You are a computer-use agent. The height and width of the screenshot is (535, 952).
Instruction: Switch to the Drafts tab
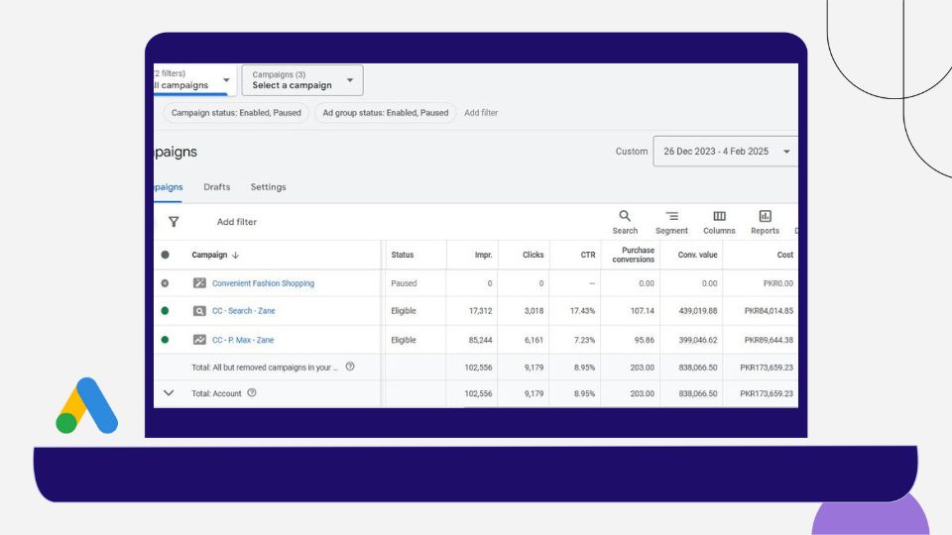pyautogui.click(x=216, y=187)
